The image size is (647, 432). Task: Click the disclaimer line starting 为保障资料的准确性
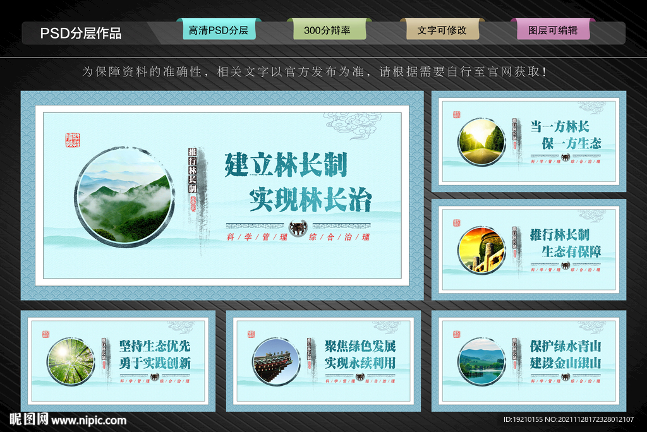tap(315, 72)
